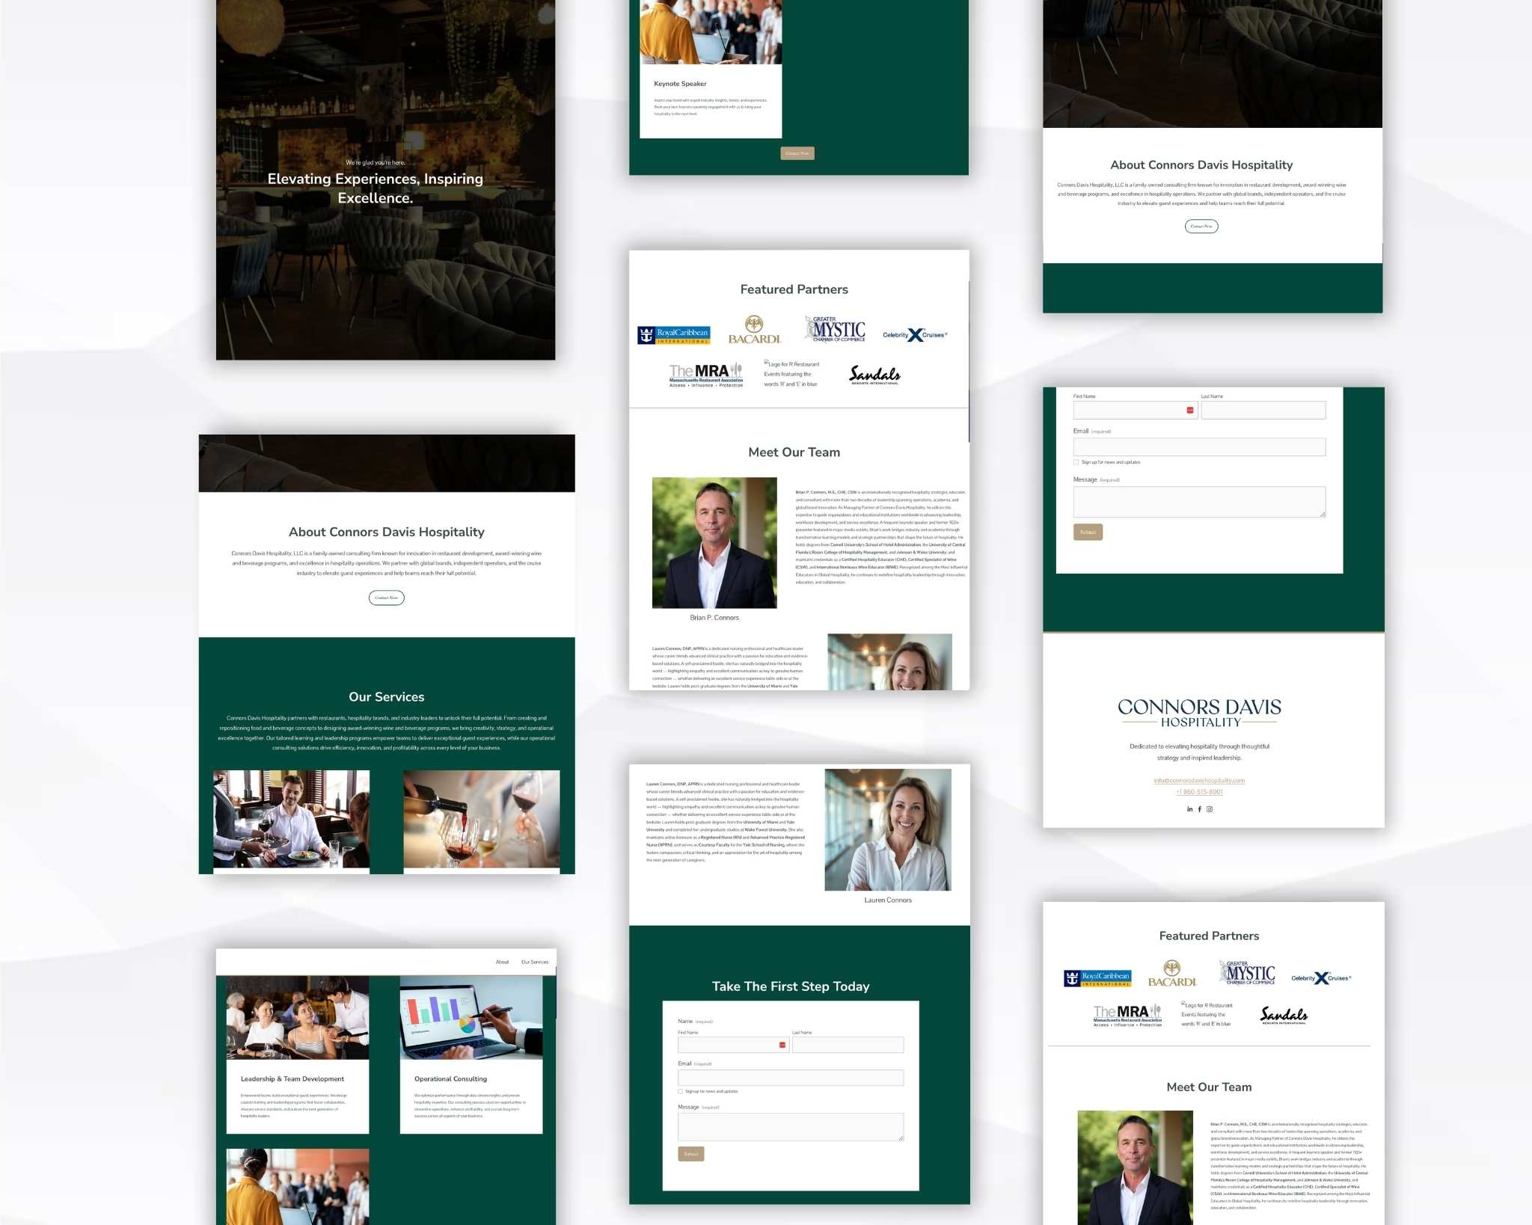Select the Celebrity Cruises logo in the bottom-right partners card

pos(1321,978)
